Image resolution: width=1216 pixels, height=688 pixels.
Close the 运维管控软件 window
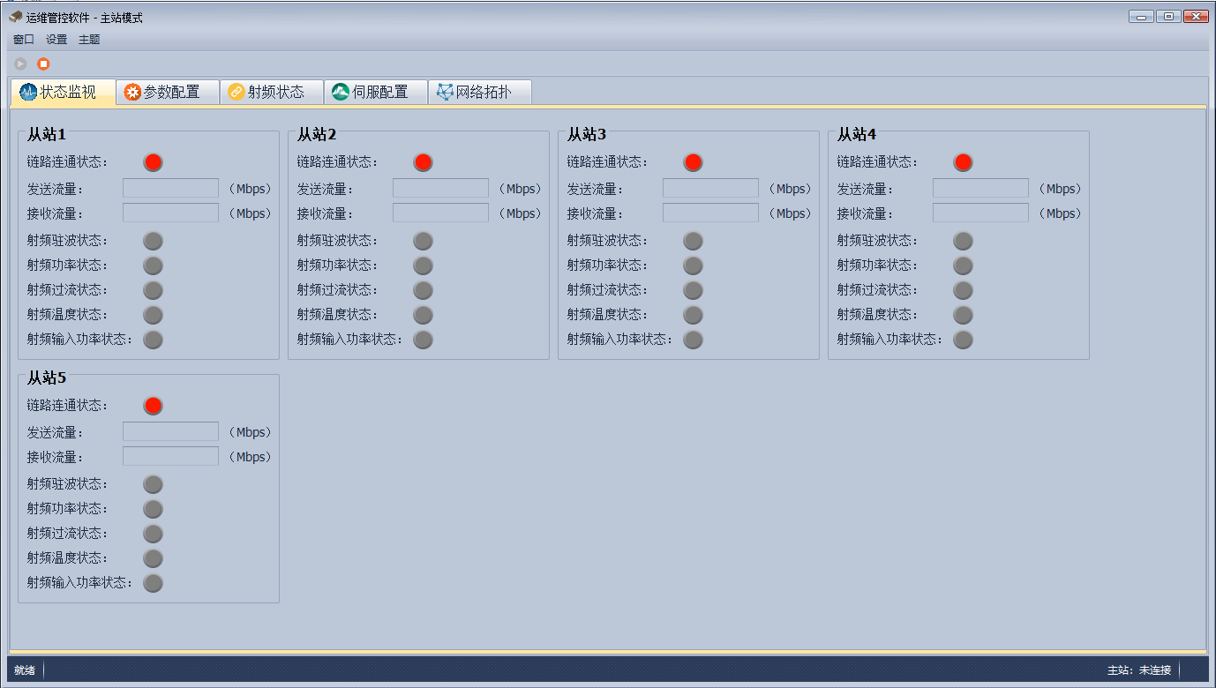[1196, 16]
